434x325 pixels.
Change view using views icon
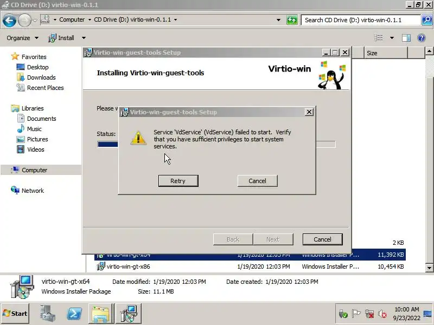click(x=379, y=38)
